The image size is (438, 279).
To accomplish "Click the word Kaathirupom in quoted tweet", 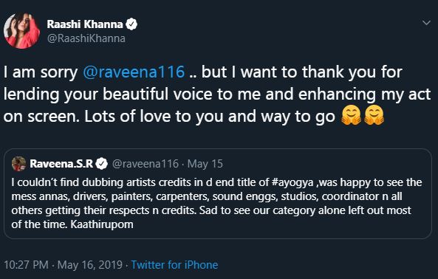I will (x=102, y=224).
